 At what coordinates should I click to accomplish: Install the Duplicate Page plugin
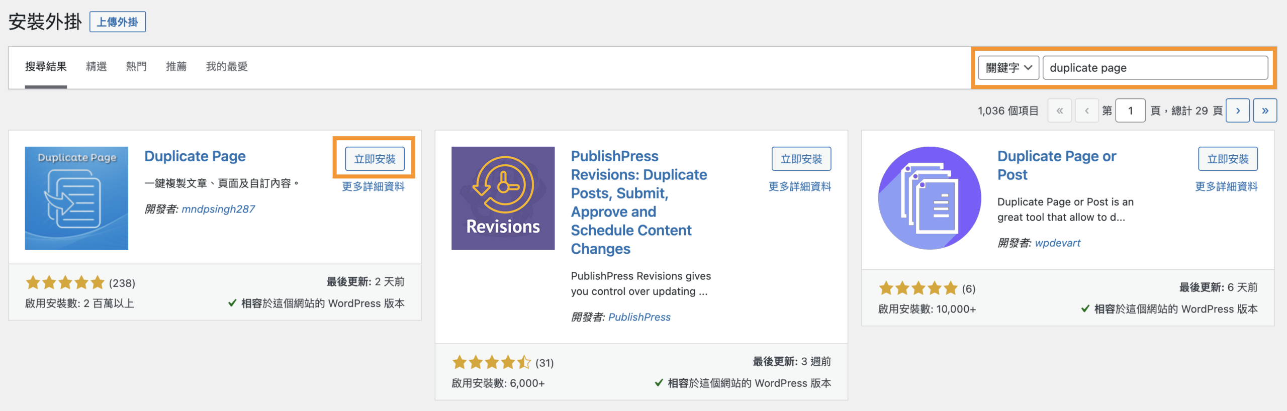375,159
